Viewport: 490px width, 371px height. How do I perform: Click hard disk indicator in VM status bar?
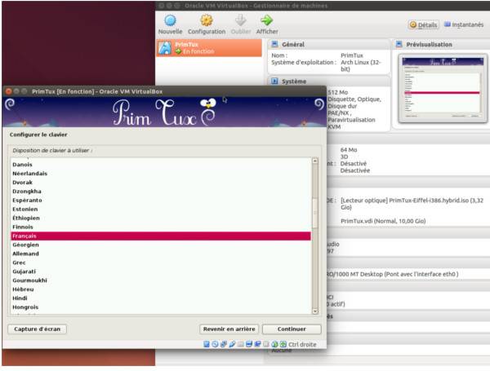207,344
